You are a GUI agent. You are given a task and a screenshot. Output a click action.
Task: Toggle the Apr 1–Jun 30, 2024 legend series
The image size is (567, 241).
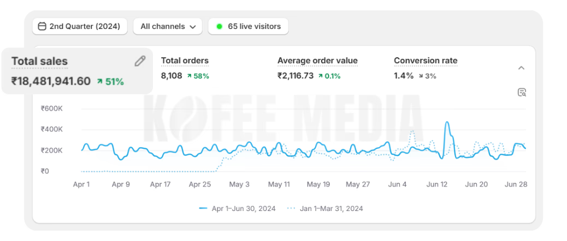coord(237,208)
